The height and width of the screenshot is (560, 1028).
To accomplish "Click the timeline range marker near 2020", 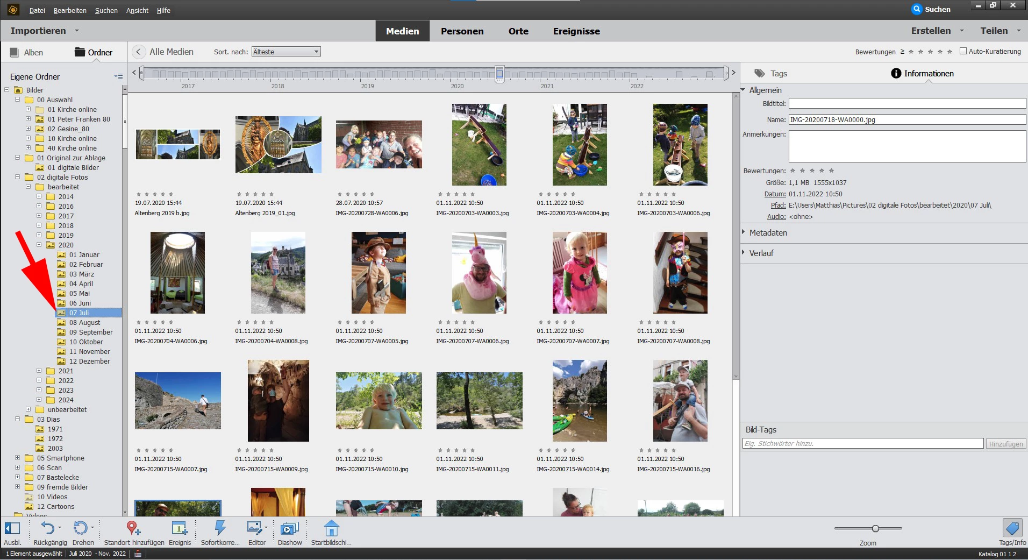I will [x=499, y=73].
